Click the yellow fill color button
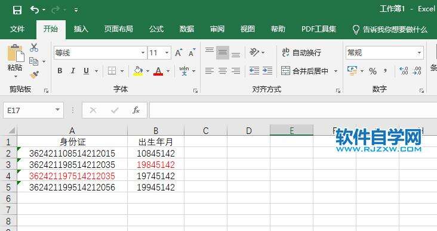Image resolution: width=437 pixels, height=231 pixels. click(x=138, y=71)
